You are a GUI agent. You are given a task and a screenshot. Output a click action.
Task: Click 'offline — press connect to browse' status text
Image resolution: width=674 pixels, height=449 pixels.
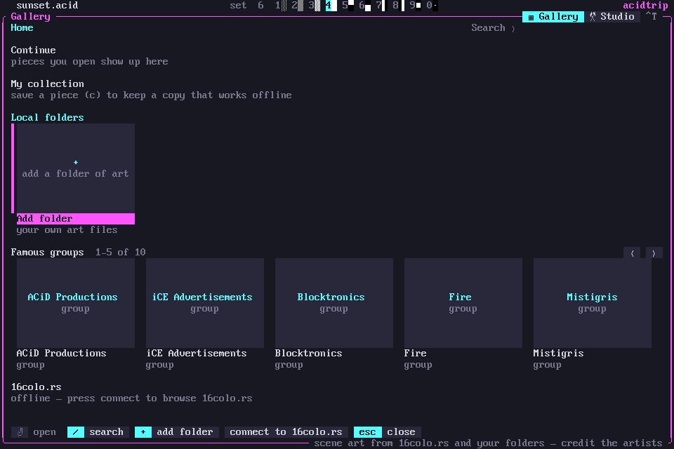pos(131,398)
